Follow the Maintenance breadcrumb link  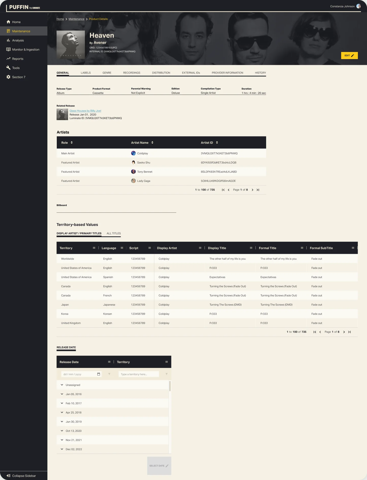76,19
